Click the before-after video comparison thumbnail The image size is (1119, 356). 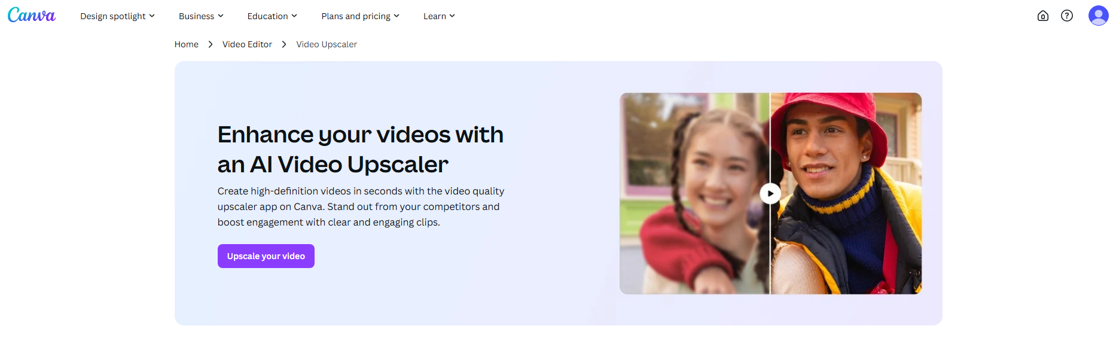(770, 193)
